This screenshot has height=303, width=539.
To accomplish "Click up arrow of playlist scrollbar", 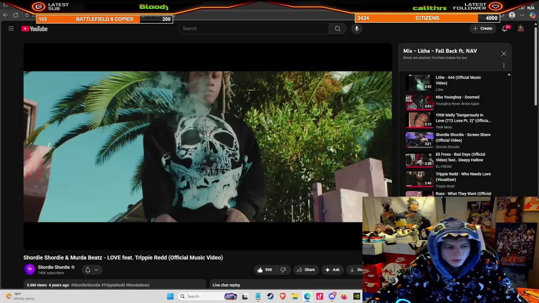I will click(509, 75).
